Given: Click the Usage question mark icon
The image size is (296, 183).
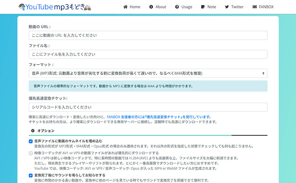Looking at the screenshot, I should 177,7.
